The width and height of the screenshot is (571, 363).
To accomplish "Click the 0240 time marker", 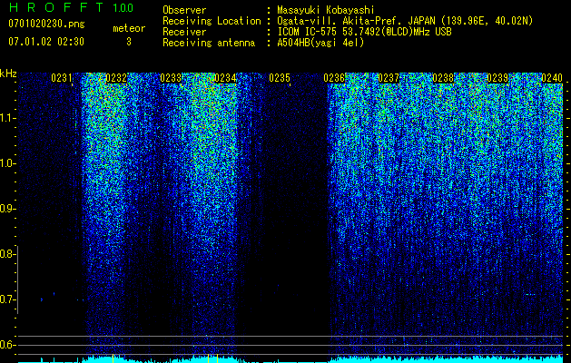I will (552, 78).
